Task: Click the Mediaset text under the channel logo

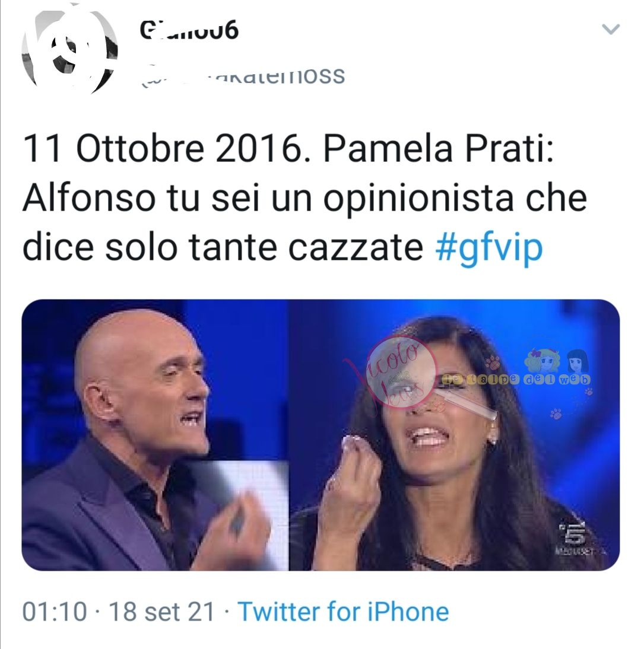Action: [575, 551]
